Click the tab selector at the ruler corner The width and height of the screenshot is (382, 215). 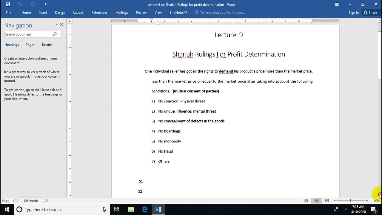click(x=70, y=21)
